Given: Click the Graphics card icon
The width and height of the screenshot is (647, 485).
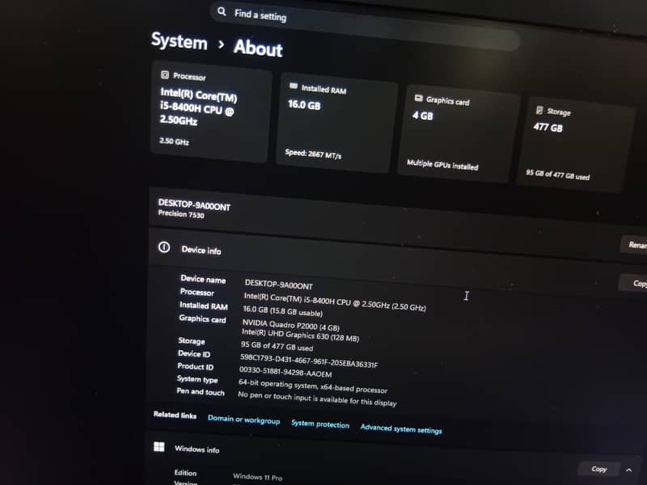Looking at the screenshot, I should [x=418, y=98].
